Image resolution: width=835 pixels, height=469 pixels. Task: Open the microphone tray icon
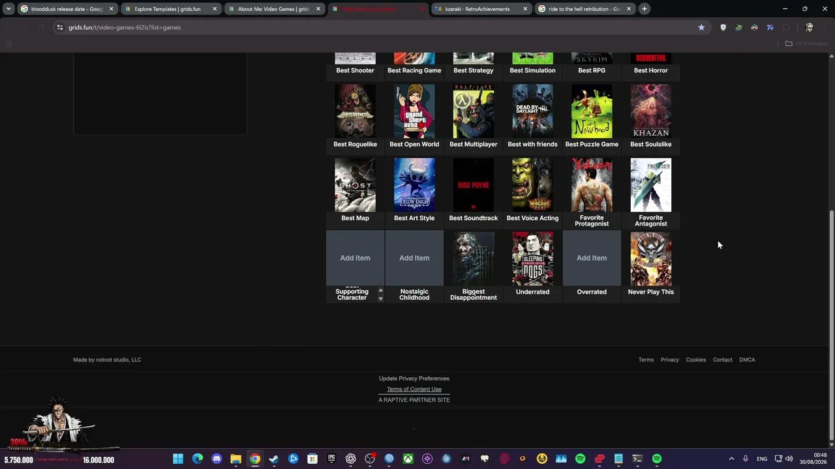coord(746,459)
